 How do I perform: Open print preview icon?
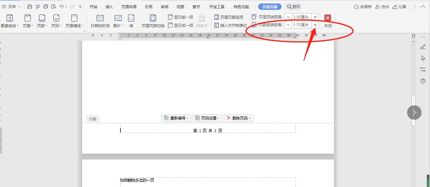53,6
